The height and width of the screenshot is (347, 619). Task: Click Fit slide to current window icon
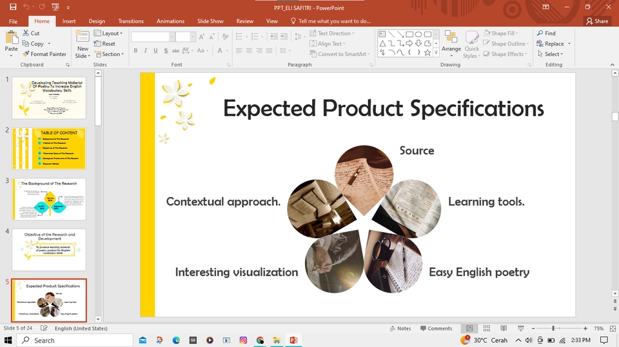click(x=613, y=328)
